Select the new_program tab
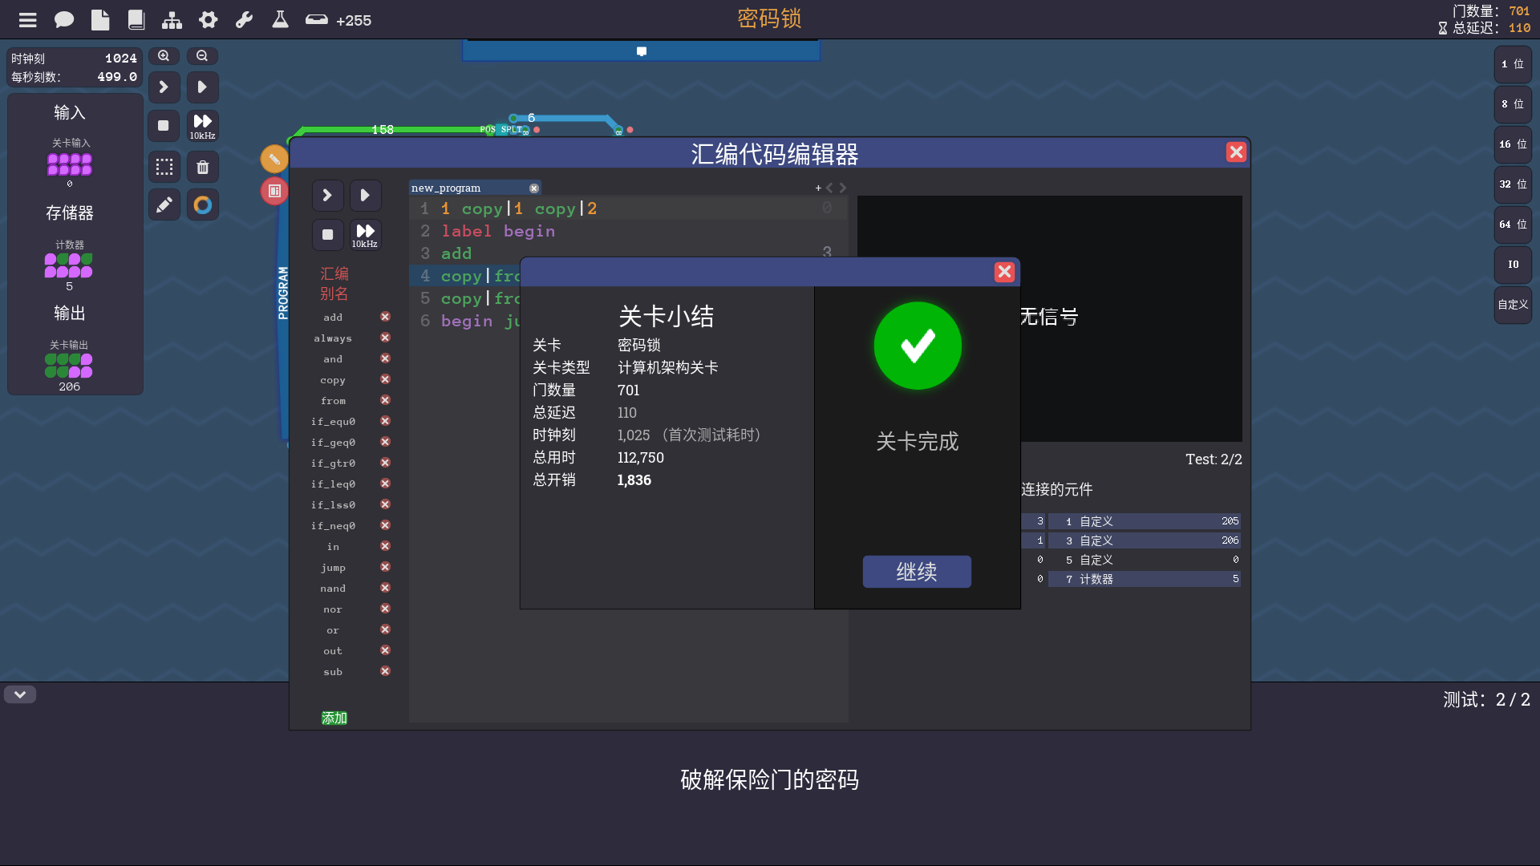1540x866 pixels. 447,188
